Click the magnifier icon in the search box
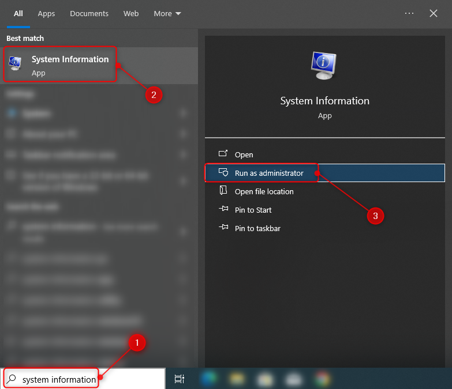Image resolution: width=452 pixels, height=389 pixels. coord(12,379)
